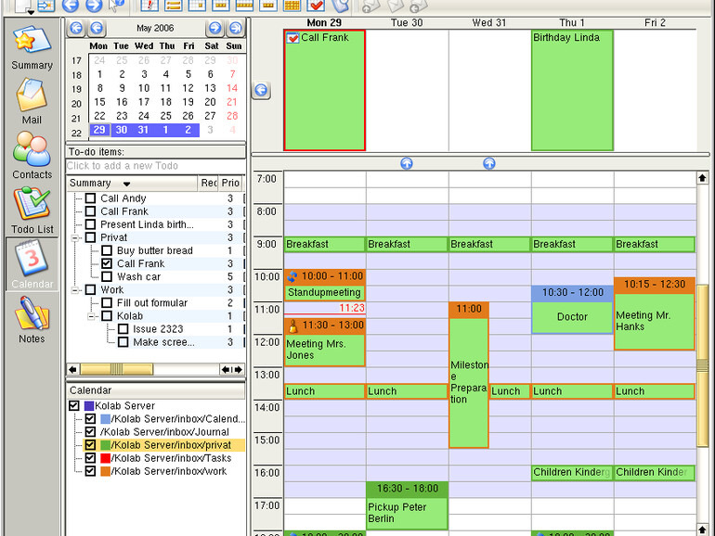Click the recurrence icon on Standupmeeting event
Viewport: 715px width, 536px height.
point(292,276)
